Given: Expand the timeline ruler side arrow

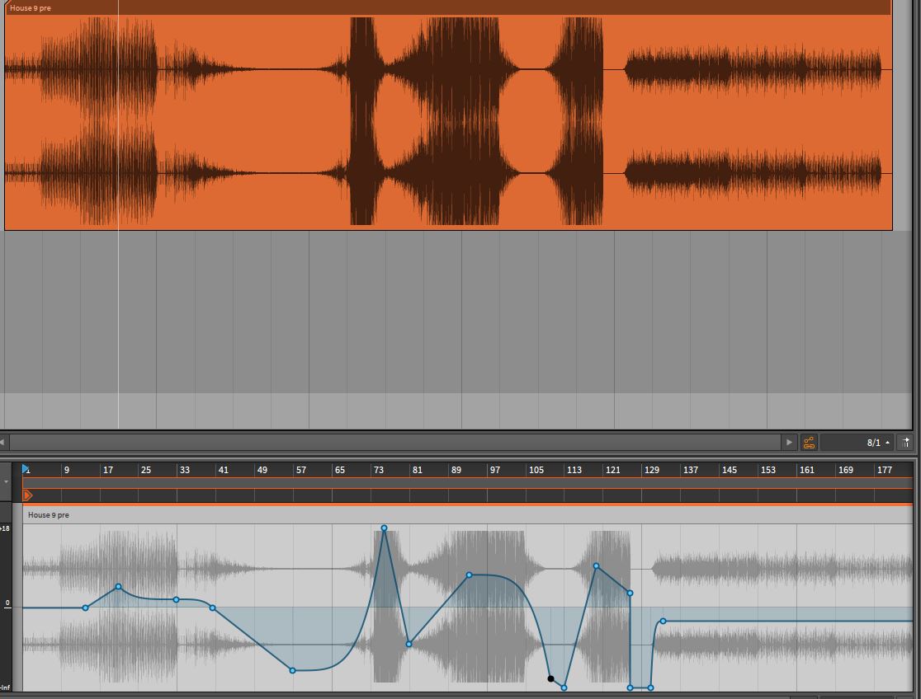Looking at the screenshot, I should coord(7,481).
